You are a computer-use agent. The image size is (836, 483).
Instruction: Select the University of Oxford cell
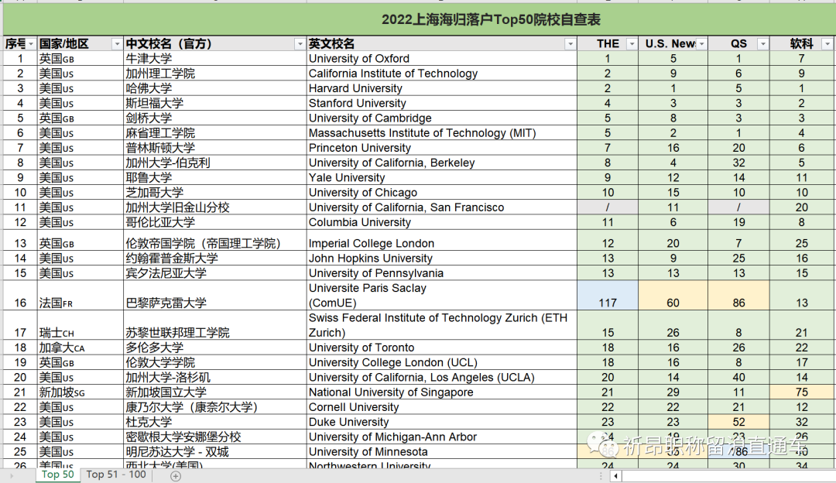tap(442, 59)
